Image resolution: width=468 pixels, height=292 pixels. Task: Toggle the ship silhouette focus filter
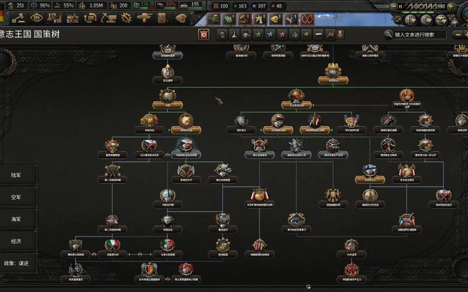pos(318,35)
